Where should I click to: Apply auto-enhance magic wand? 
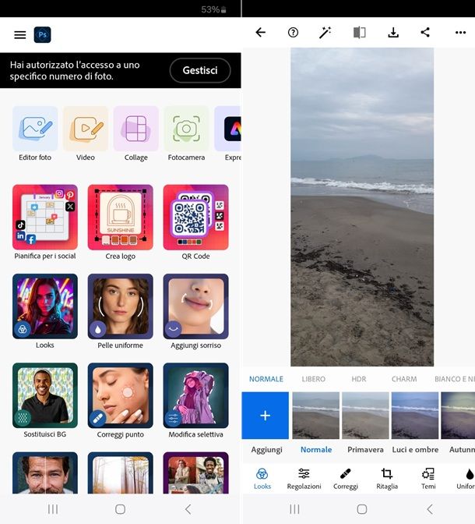pyautogui.click(x=325, y=33)
